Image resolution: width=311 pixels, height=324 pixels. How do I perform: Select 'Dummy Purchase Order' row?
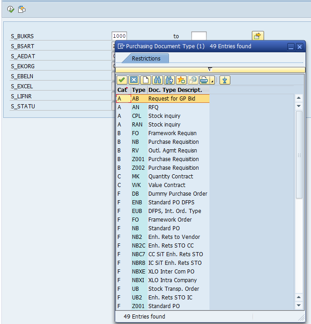(x=163, y=193)
